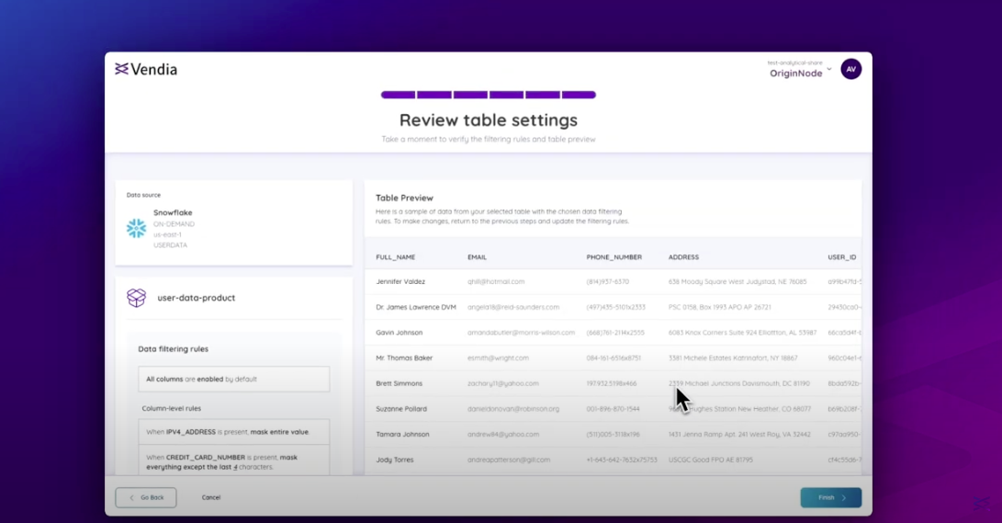Viewport: 1002px width, 523px height.
Task: Click the Review table settings heading
Action: tap(489, 120)
